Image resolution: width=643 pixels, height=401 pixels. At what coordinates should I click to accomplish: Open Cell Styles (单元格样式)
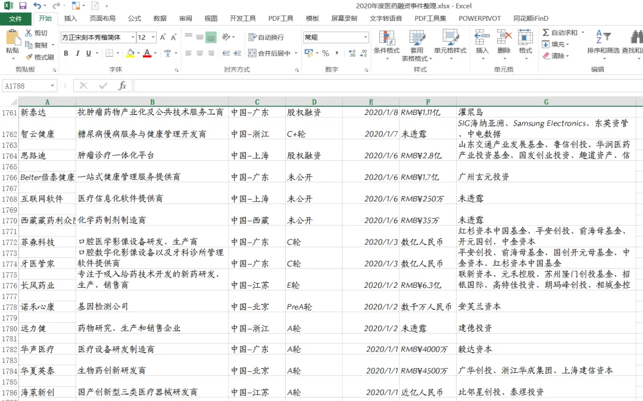pyautogui.click(x=450, y=44)
